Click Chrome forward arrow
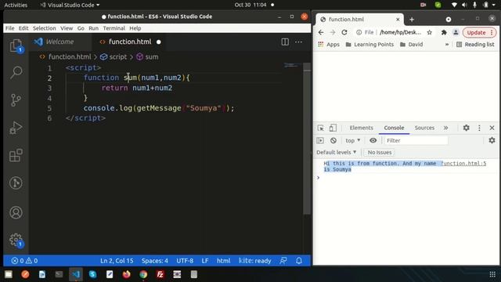 click(332, 32)
